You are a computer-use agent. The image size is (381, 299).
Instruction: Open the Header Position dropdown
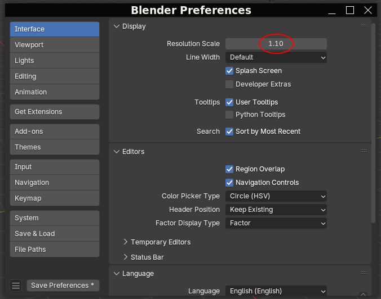click(276, 210)
